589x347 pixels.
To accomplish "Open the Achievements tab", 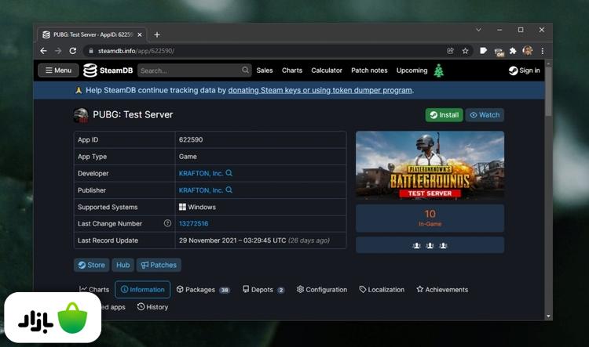I will [441, 290].
